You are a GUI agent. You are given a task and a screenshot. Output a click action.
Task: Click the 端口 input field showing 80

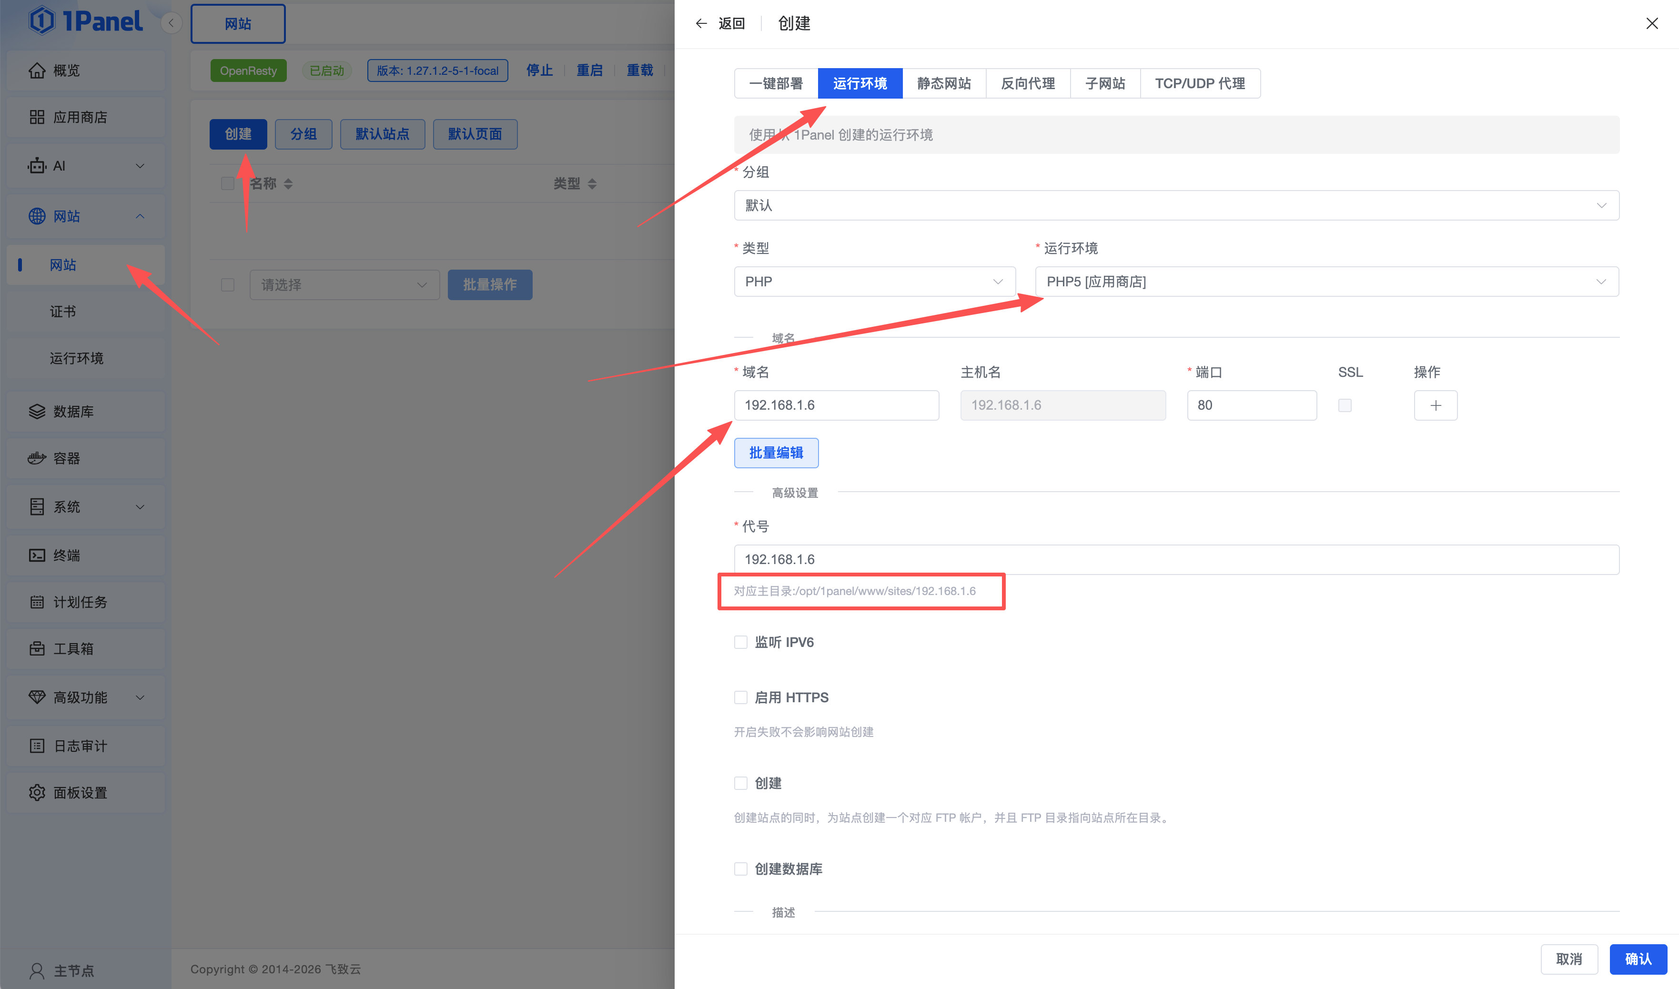tap(1251, 405)
